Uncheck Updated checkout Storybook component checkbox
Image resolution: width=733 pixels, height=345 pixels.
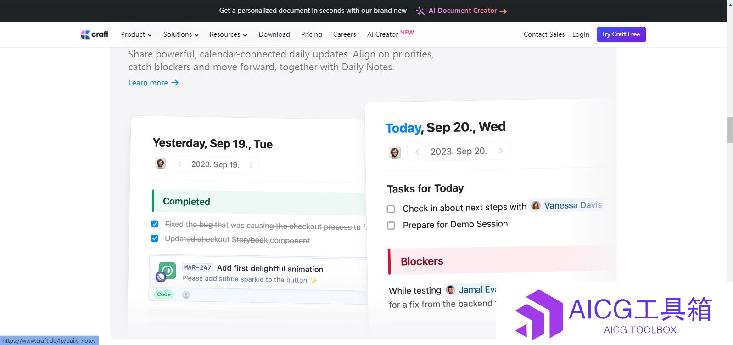[155, 238]
